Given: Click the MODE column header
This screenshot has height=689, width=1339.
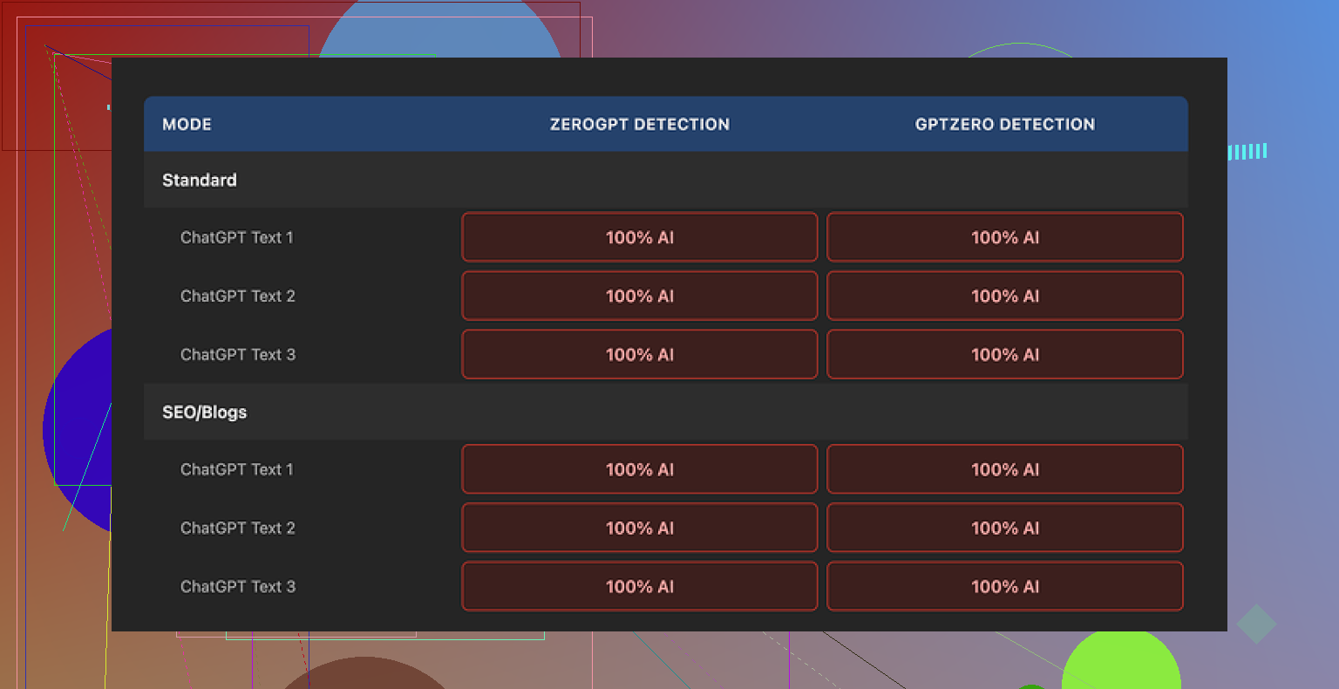Looking at the screenshot, I should tap(187, 124).
